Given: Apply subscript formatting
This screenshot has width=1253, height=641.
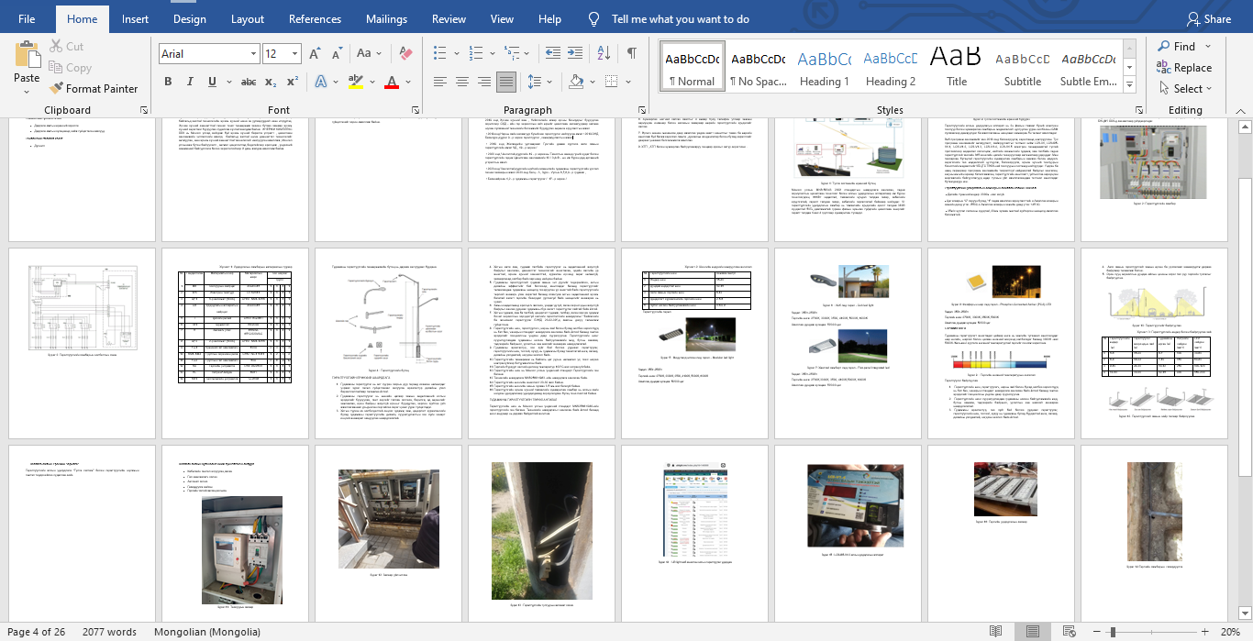Looking at the screenshot, I should 272,82.
